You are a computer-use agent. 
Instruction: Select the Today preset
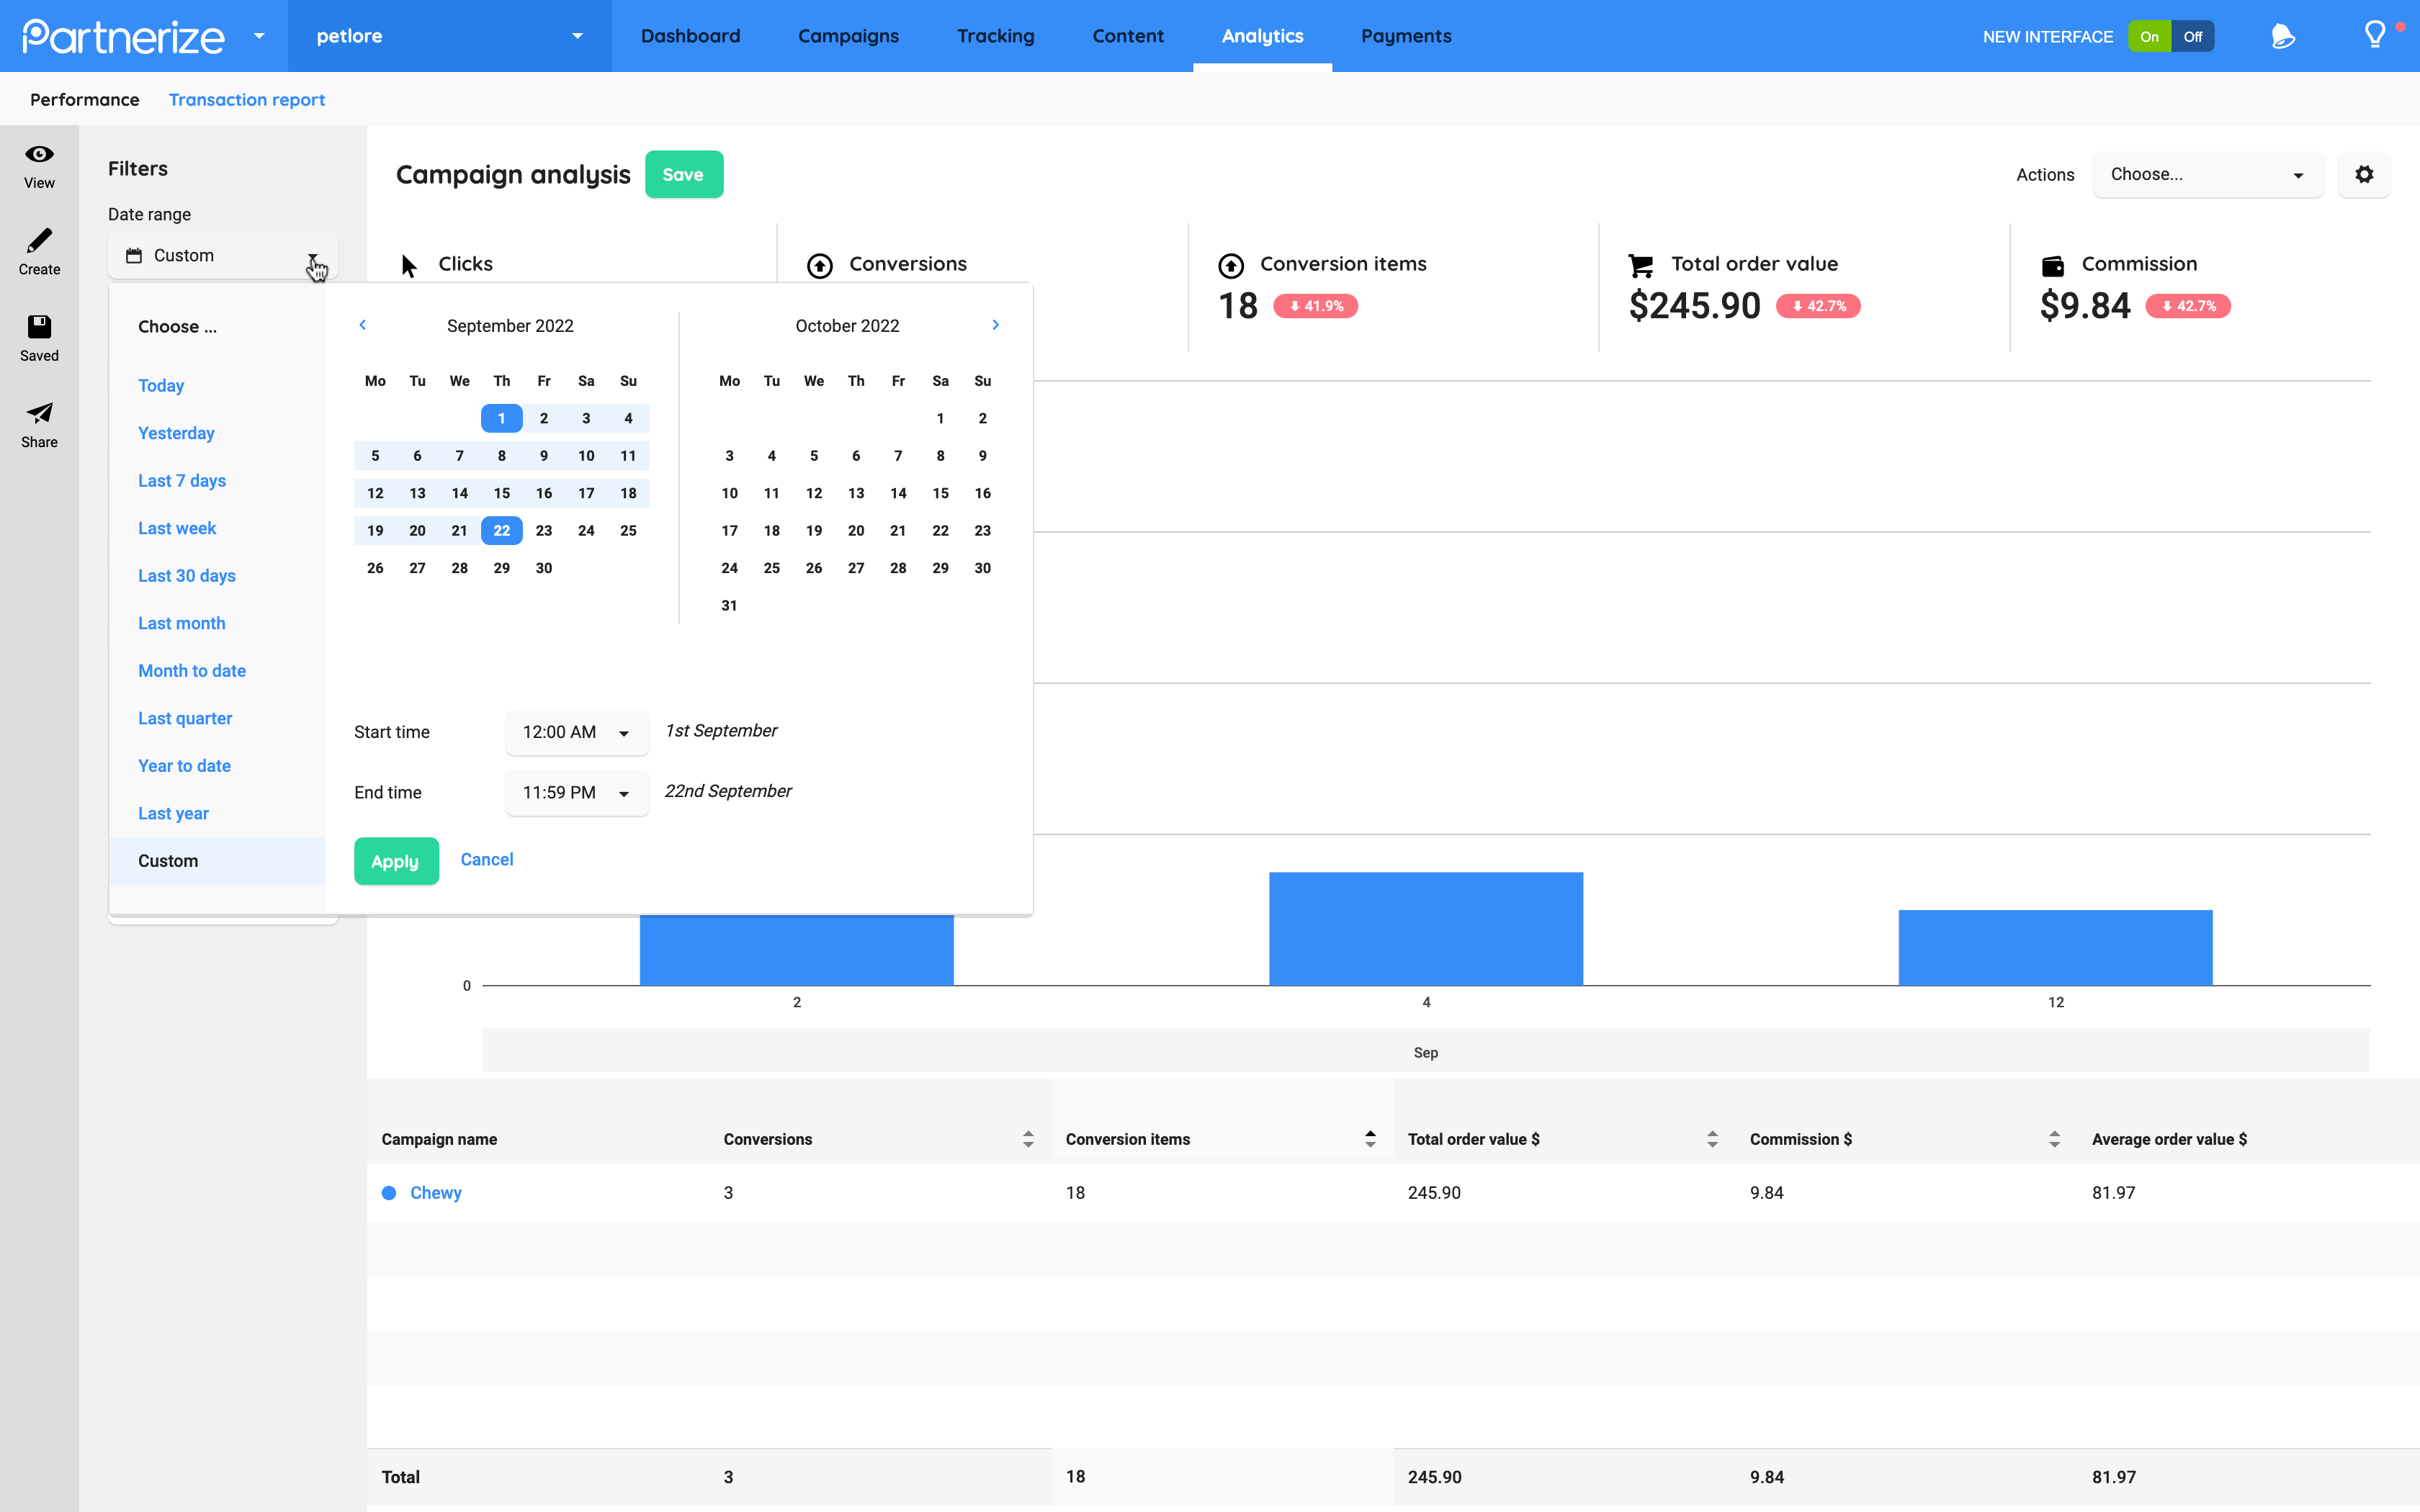tap(161, 386)
